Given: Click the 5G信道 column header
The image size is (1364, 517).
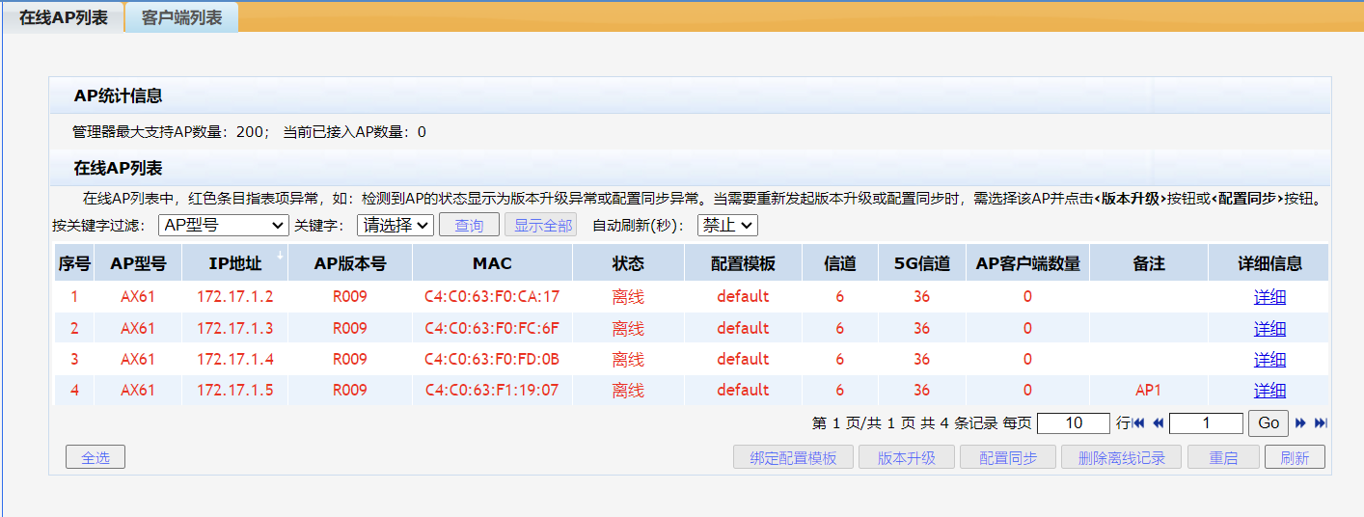Looking at the screenshot, I should 922,263.
